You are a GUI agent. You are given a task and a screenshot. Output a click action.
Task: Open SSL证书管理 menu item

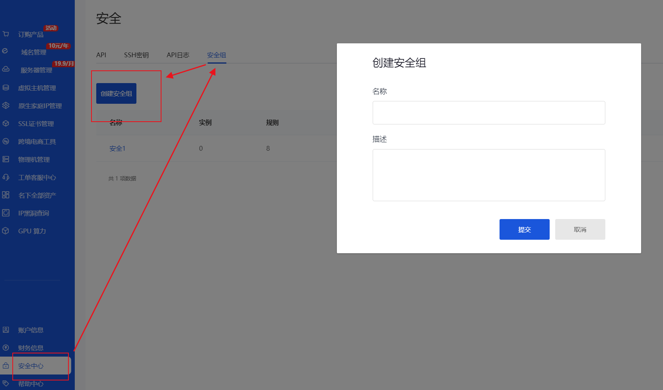coord(36,124)
